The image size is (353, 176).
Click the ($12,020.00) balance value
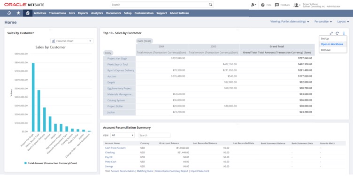tap(182, 148)
